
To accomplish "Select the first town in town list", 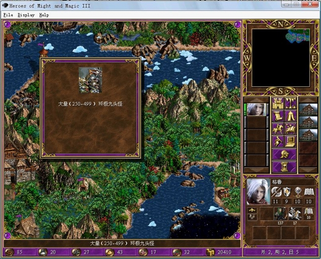I will click(x=308, y=109).
